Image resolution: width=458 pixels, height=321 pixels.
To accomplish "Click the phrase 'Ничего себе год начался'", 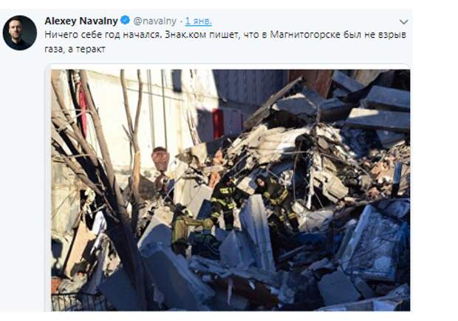I will point(103,35).
